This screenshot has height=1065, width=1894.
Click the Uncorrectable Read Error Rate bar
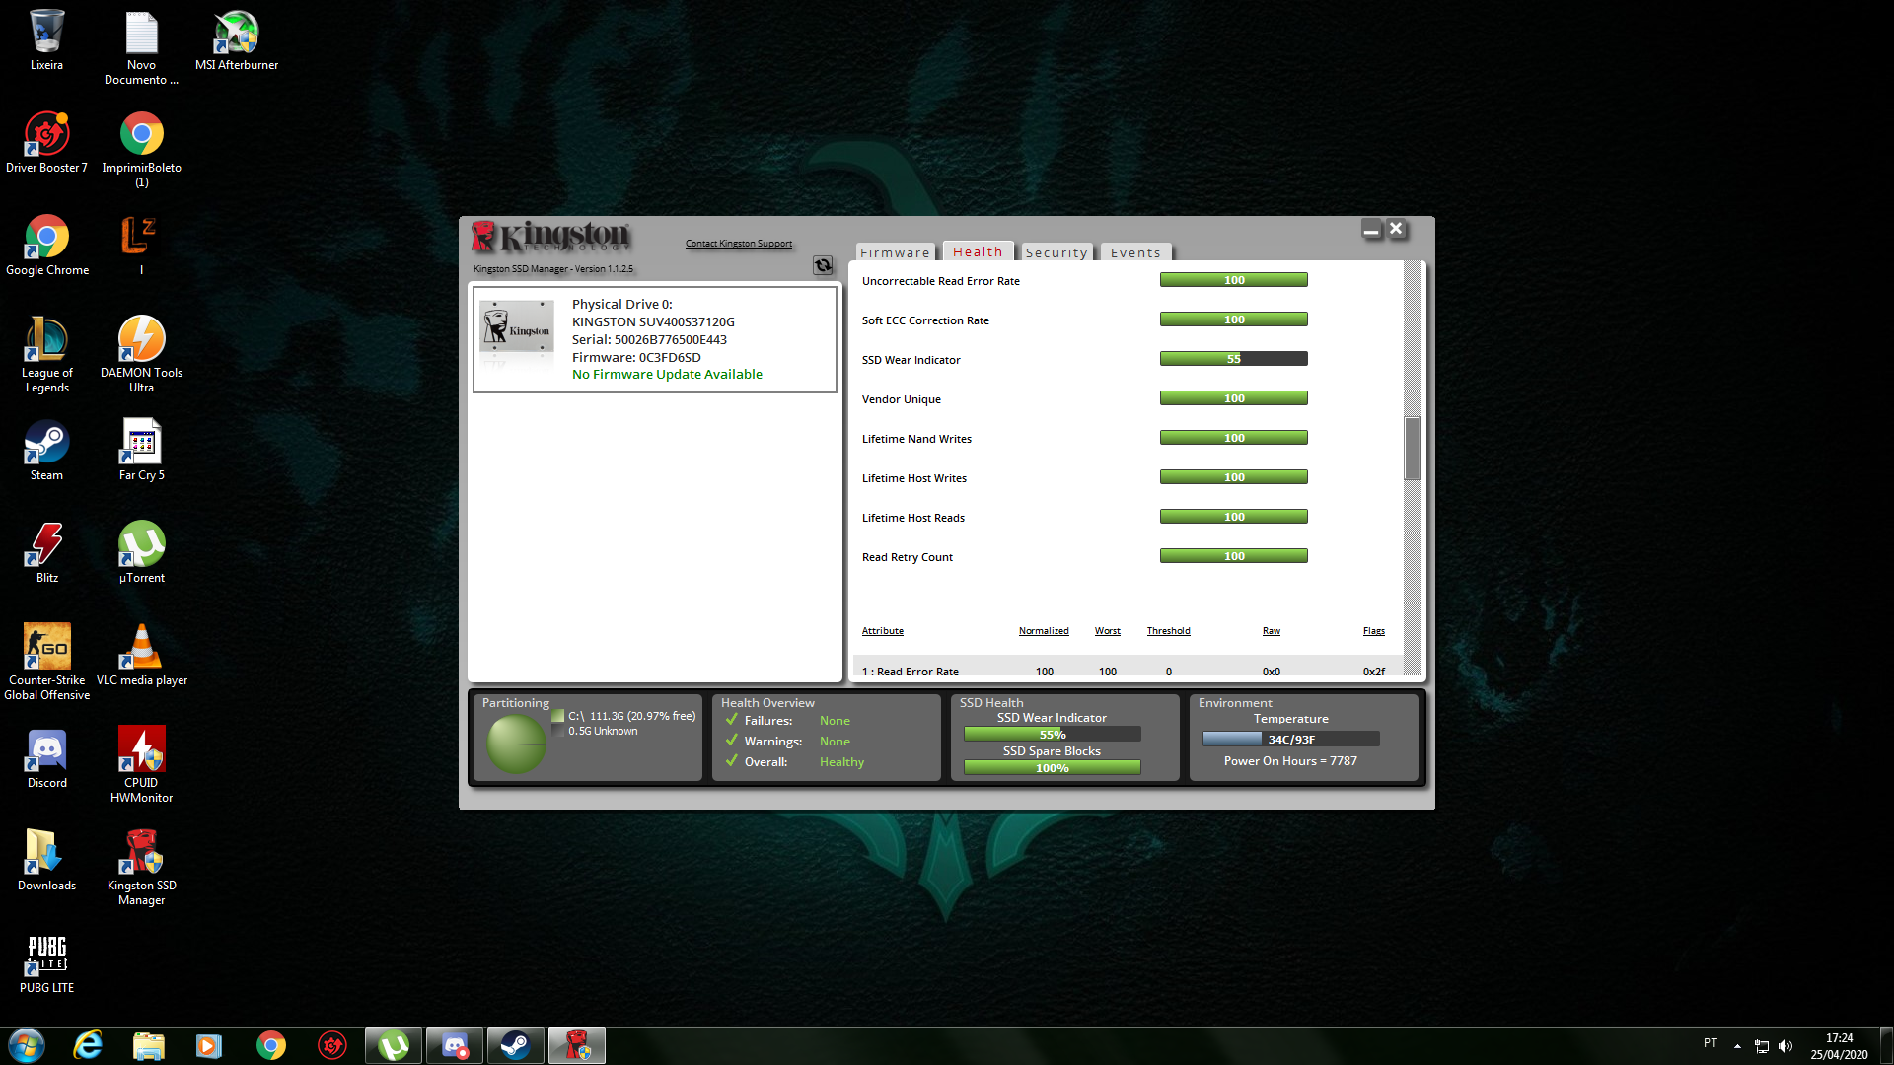pyautogui.click(x=1234, y=280)
